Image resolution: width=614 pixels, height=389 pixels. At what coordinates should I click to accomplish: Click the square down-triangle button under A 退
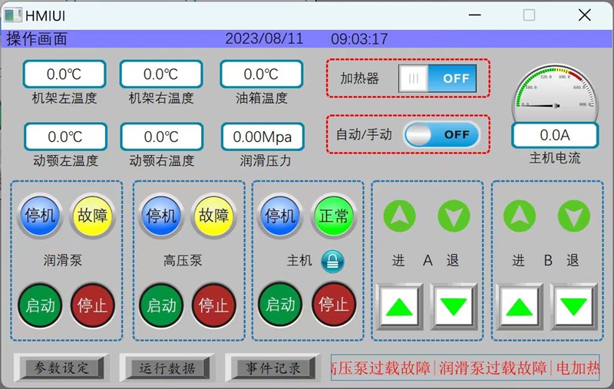pyautogui.click(x=454, y=306)
